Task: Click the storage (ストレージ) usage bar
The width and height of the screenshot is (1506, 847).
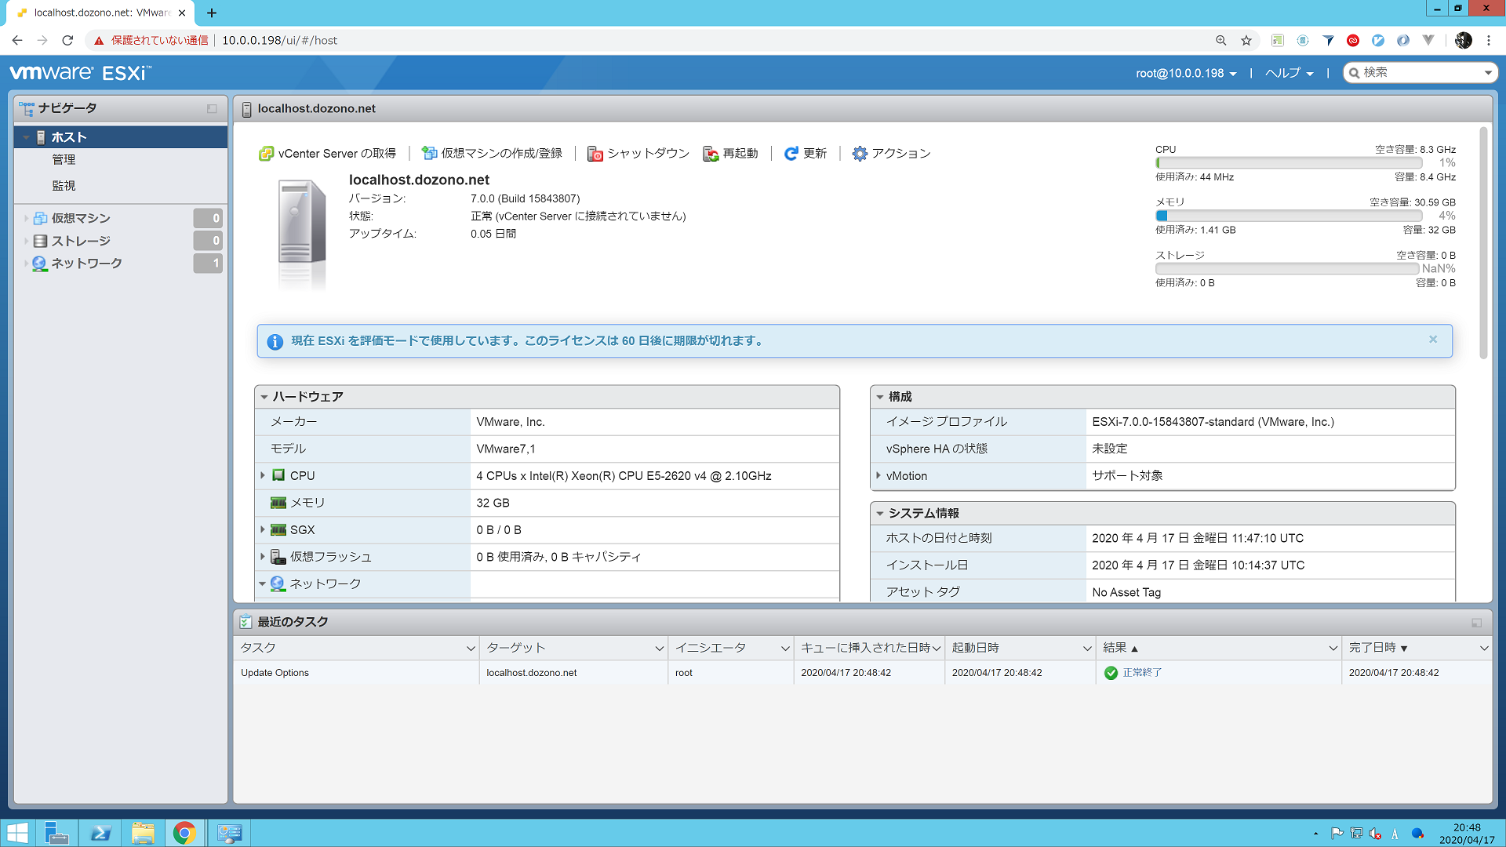Action: 1287,269
